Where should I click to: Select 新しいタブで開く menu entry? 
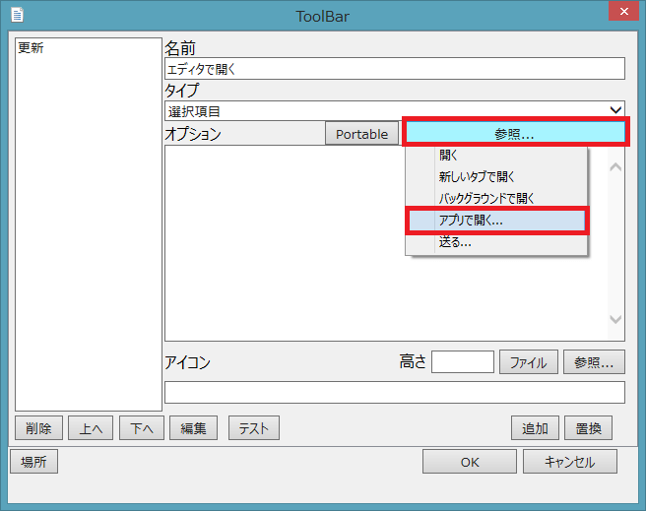point(477,177)
